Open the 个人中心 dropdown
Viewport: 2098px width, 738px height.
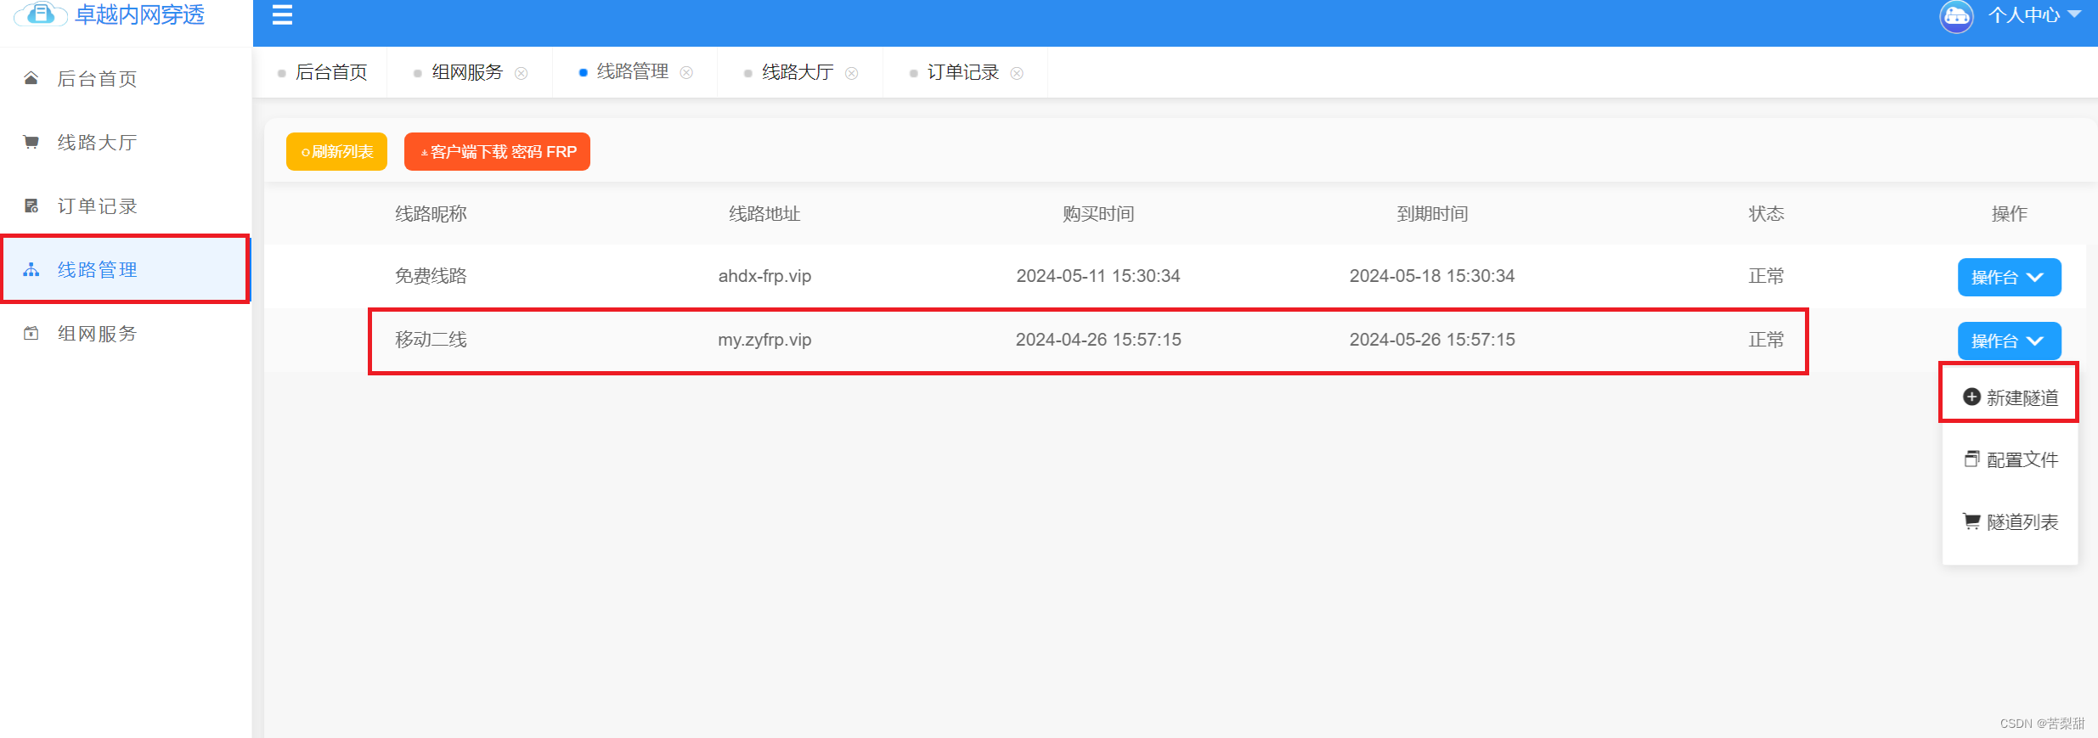[2034, 15]
